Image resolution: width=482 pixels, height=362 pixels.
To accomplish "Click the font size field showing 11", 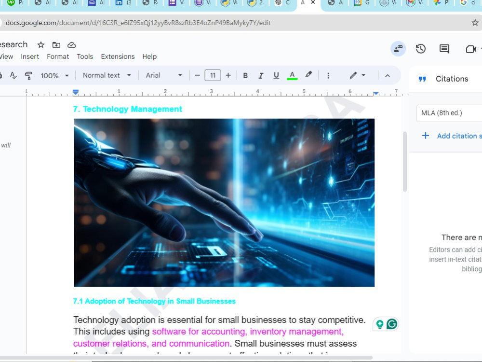I will point(213,75).
